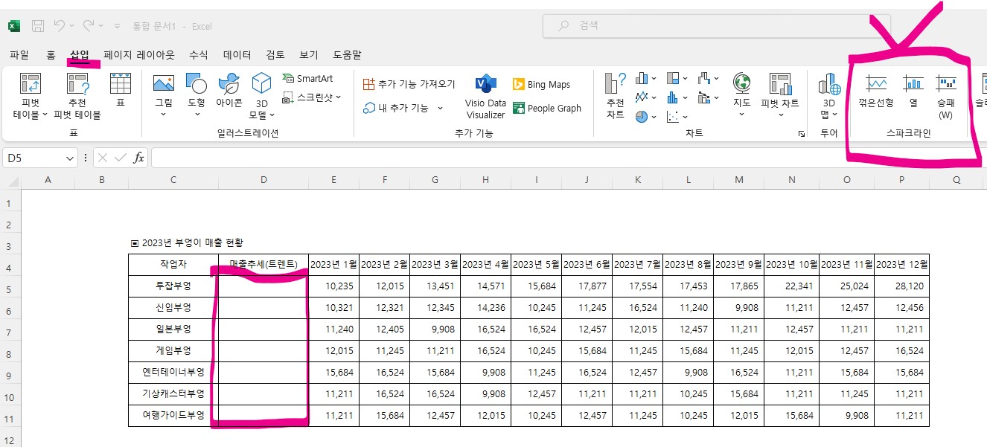The width and height of the screenshot is (987, 447).
Task: Insert a People Graph
Action: pos(548,108)
